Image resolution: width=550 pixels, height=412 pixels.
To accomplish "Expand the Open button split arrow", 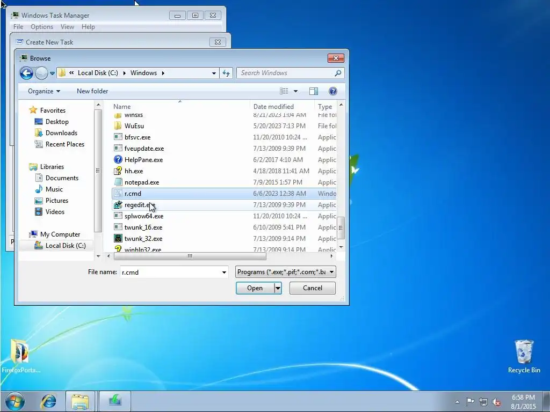I will pyautogui.click(x=278, y=288).
